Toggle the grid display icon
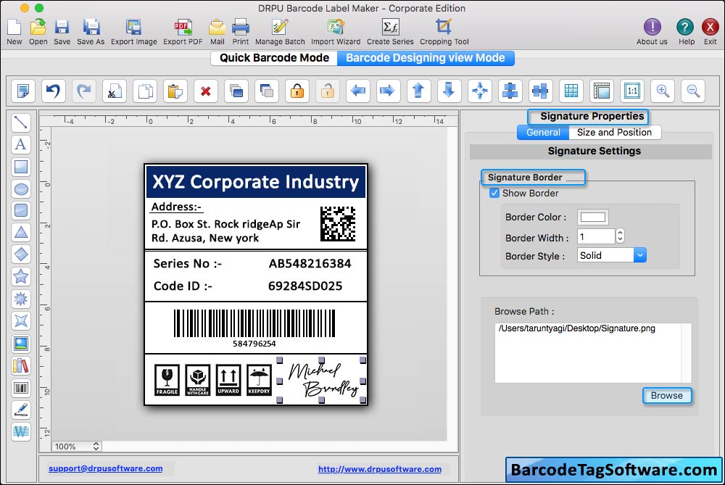 pyautogui.click(x=571, y=91)
